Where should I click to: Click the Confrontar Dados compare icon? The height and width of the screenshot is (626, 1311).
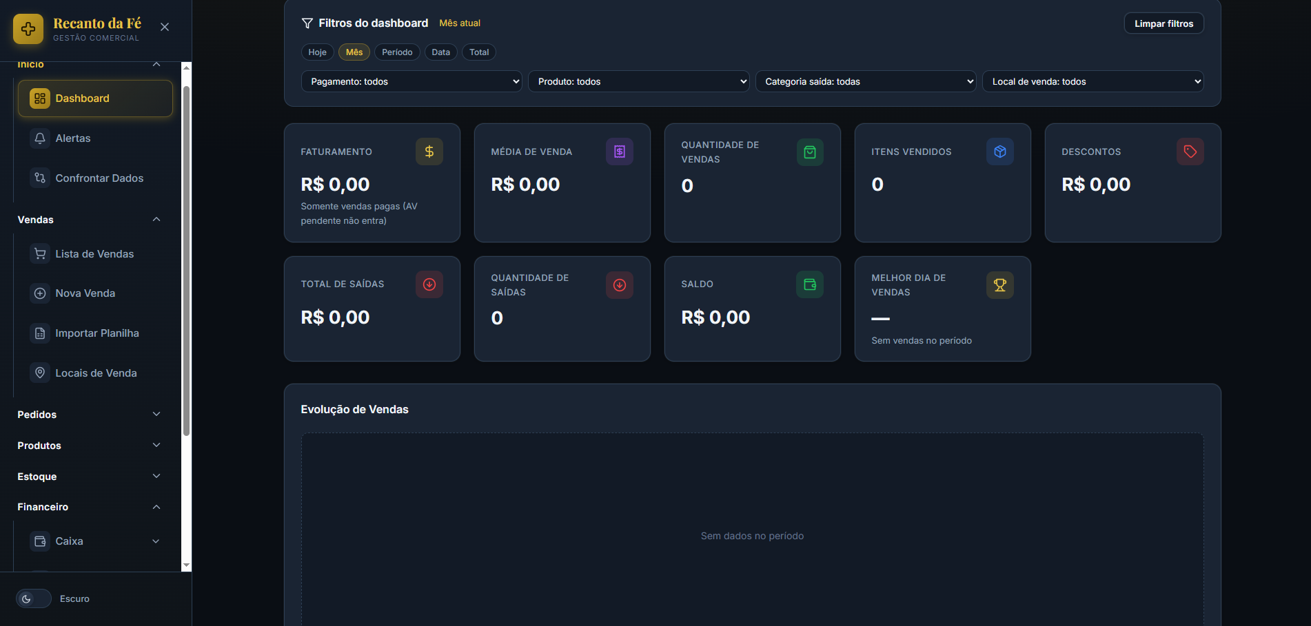coord(40,178)
